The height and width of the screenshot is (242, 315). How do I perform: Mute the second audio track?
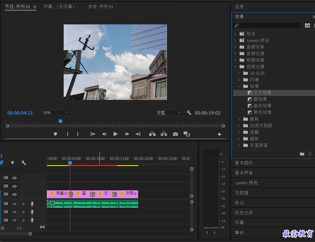click(x=15, y=212)
